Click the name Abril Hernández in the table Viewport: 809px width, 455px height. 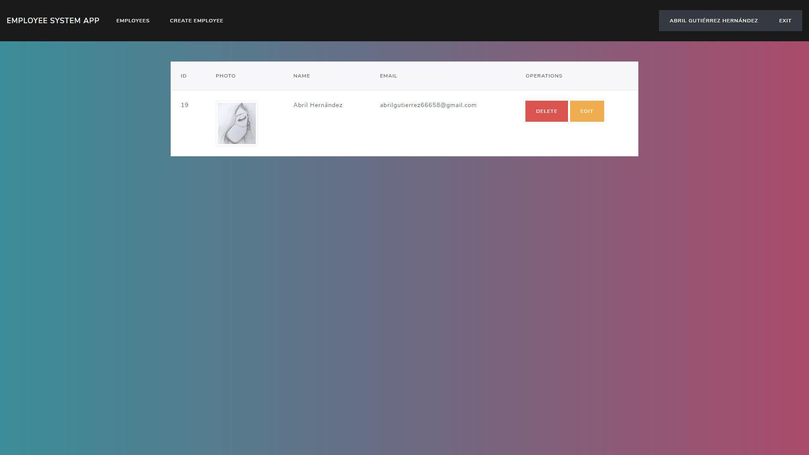pos(318,105)
